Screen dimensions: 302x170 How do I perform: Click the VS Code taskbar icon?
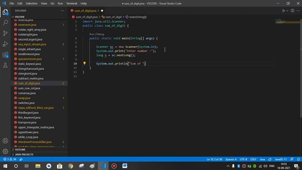pyautogui.click(x=103, y=166)
